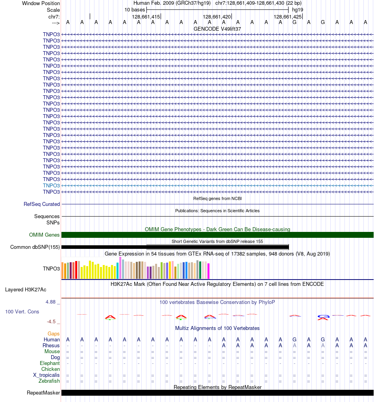Click the "Mouse" alignment row label
The width and height of the screenshot is (374, 402).
tap(52, 352)
